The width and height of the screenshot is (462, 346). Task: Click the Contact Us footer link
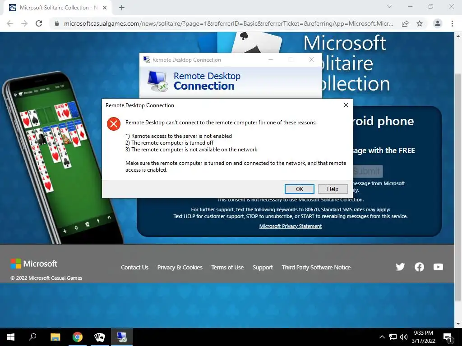pos(134,268)
